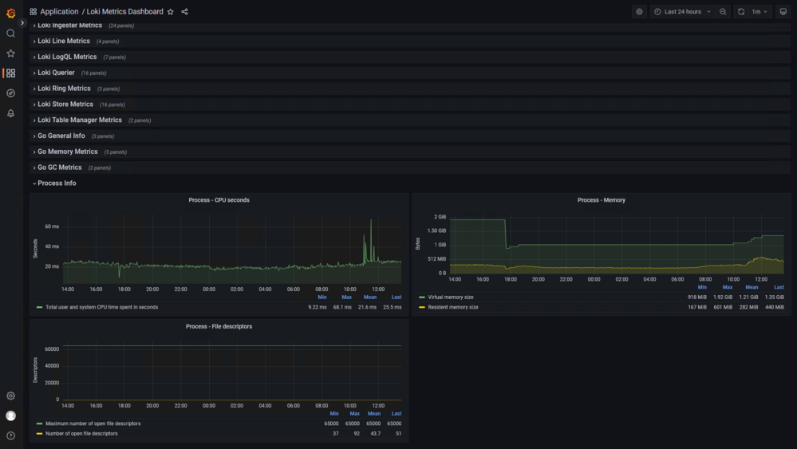The image size is (797, 449).
Task: Expand the sidebar with arrow toggle
Action: pyautogui.click(x=22, y=23)
